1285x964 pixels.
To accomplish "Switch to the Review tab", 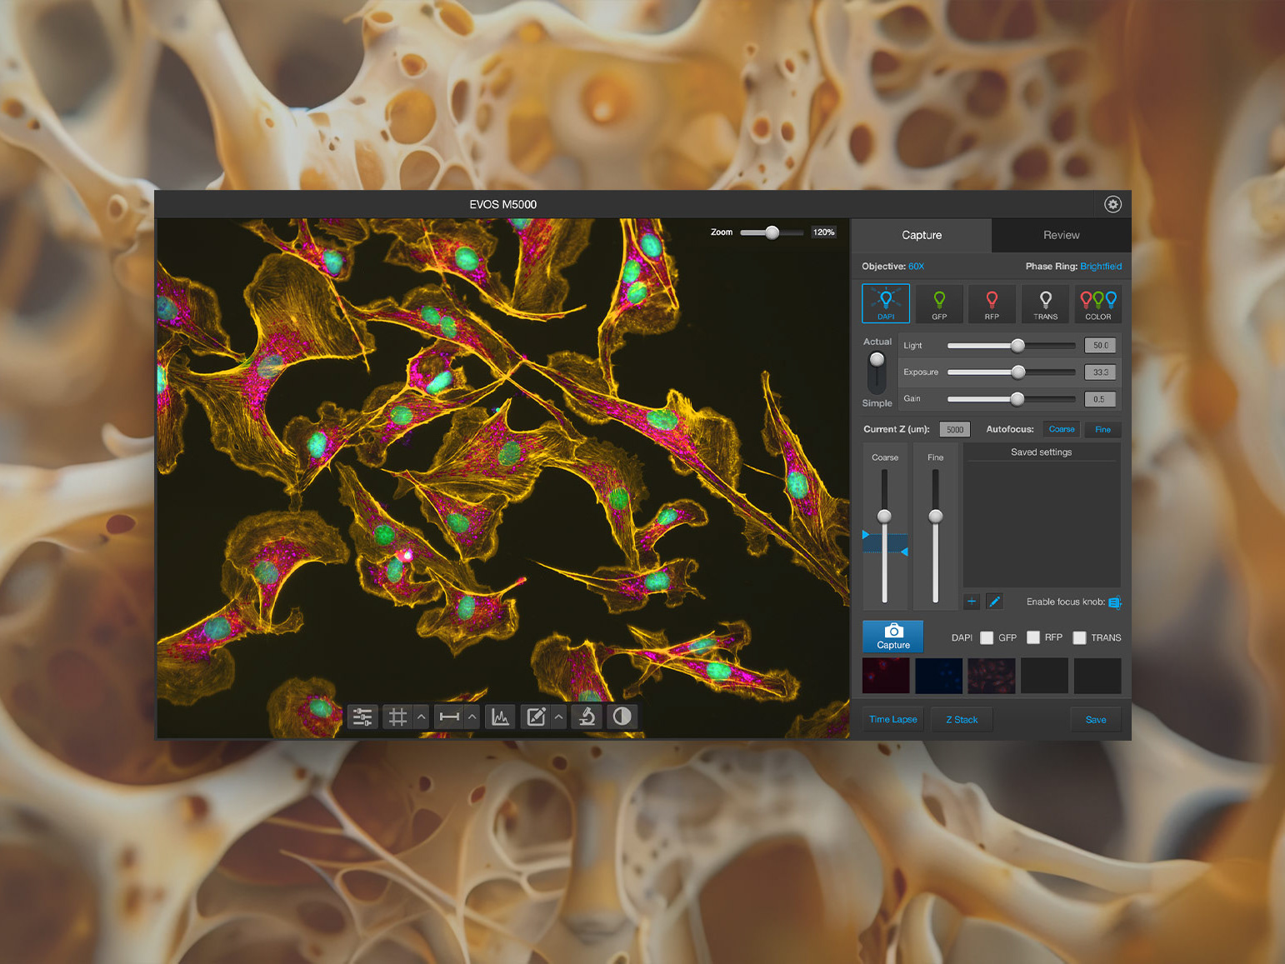I will tap(1061, 236).
